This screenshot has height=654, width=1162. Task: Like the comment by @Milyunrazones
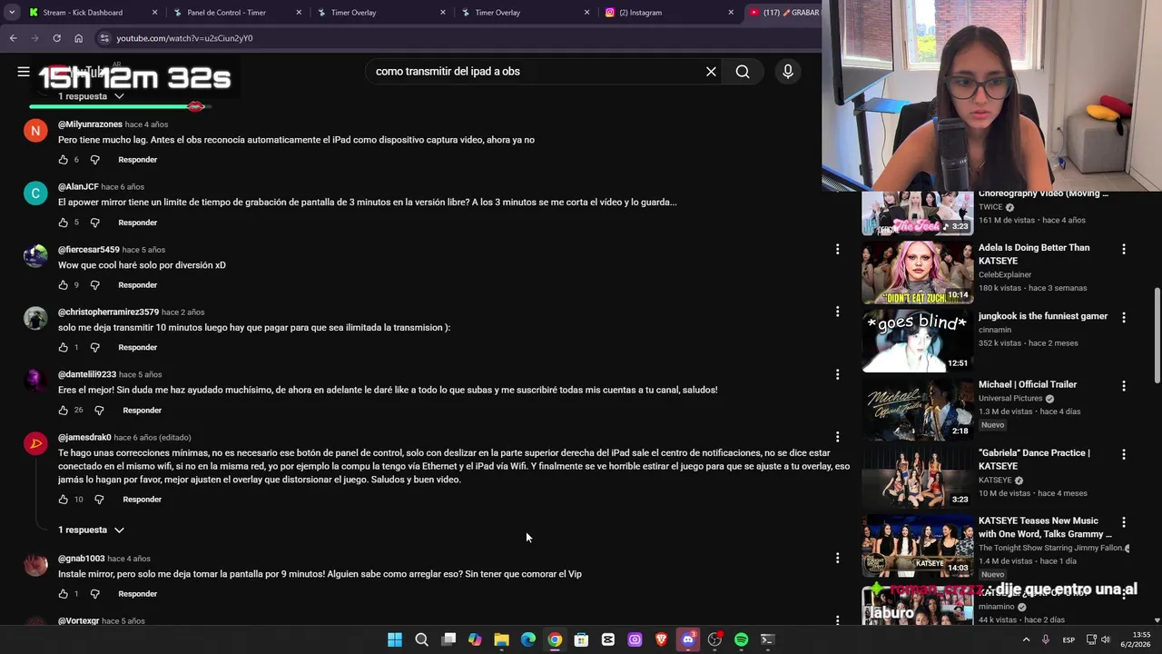point(63,160)
